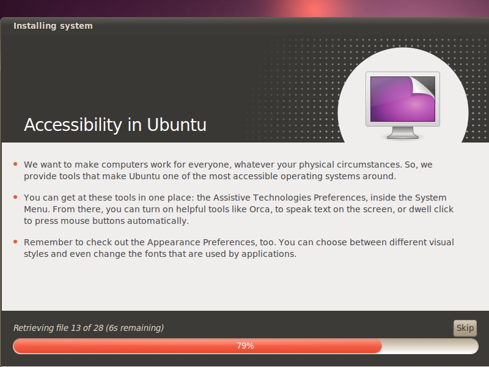This screenshot has height=367, width=489.
Task: Click the orange bullet beside 'Remember to check out'
Action: pyautogui.click(x=15, y=242)
